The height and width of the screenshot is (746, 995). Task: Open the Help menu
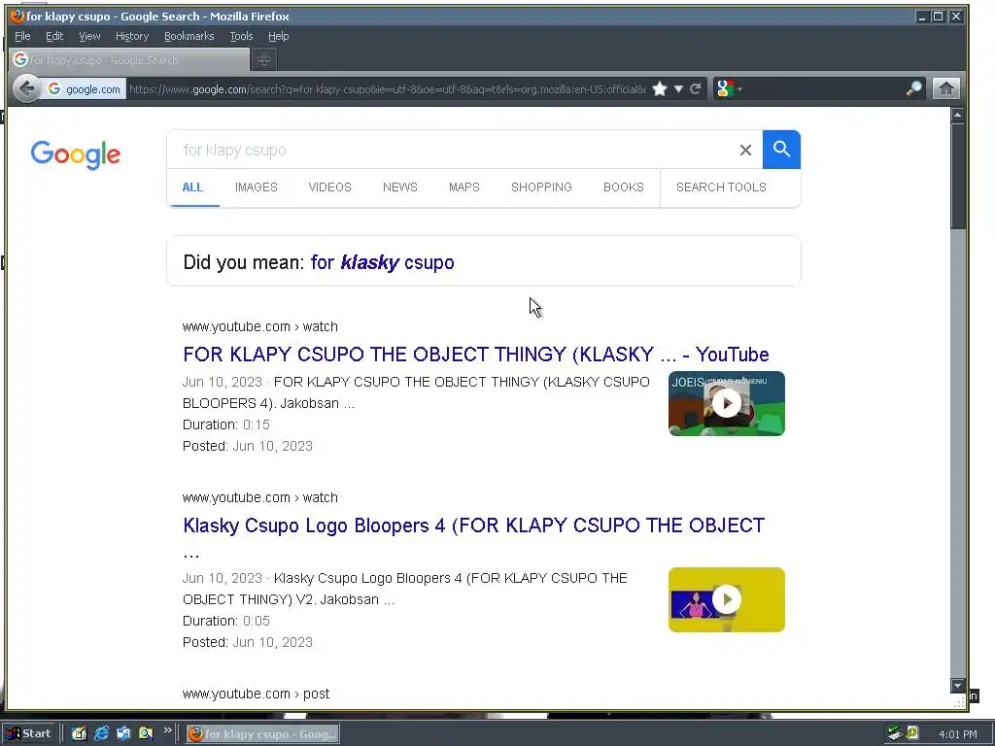[278, 36]
